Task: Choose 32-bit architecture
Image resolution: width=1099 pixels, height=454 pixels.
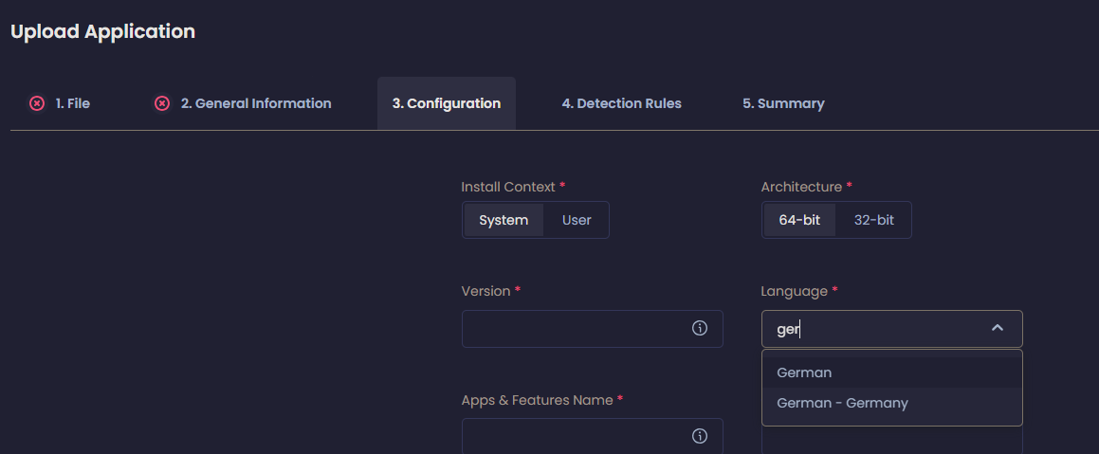Action: [x=873, y=220]
